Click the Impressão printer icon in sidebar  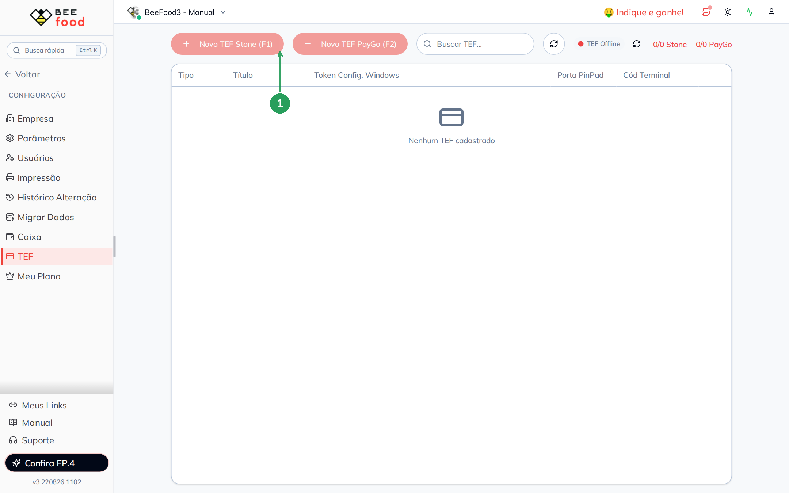(x=10, y=177)
